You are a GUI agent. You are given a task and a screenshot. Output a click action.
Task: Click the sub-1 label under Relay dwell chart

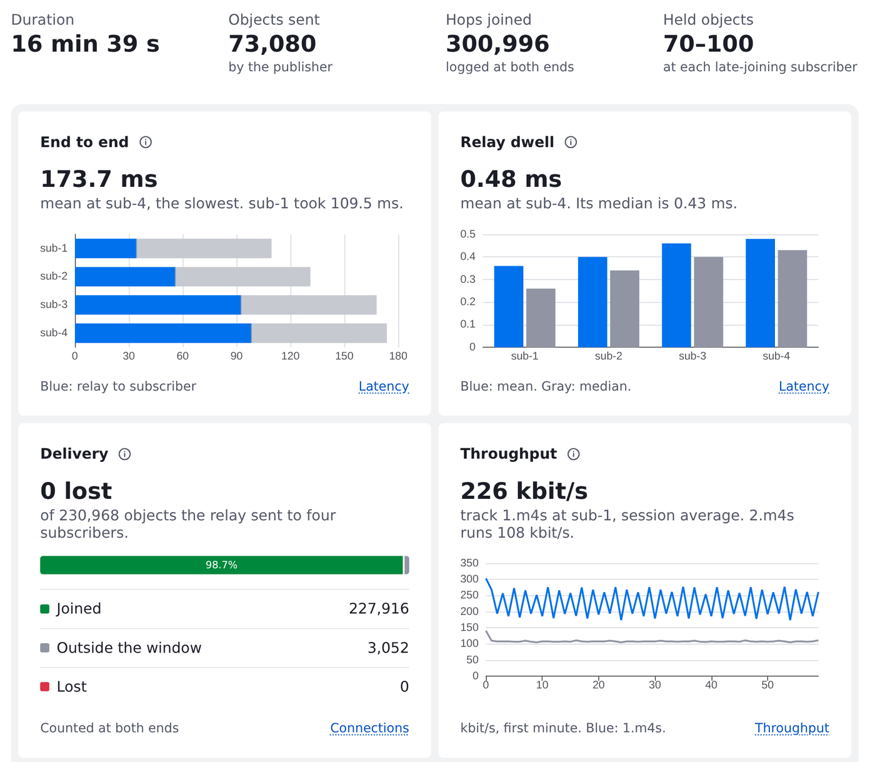(x=524, y=356)
